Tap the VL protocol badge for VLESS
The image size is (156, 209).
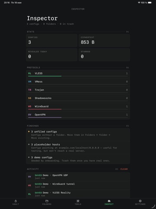[x=29, y=74]
